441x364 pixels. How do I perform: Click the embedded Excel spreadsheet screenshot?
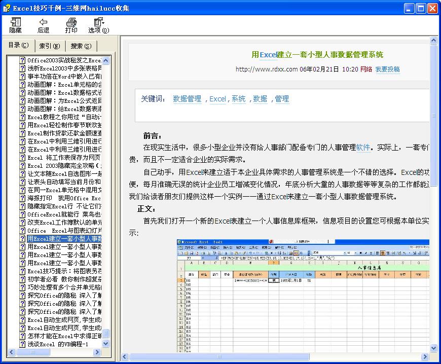[303, 296]
